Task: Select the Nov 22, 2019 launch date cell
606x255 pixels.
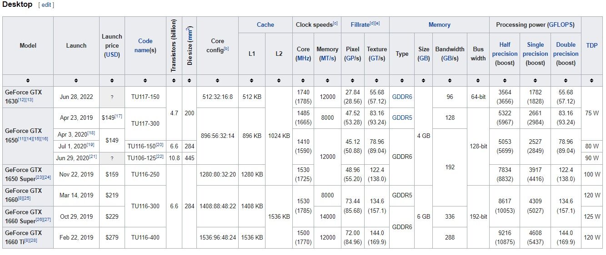Action: 76,174
